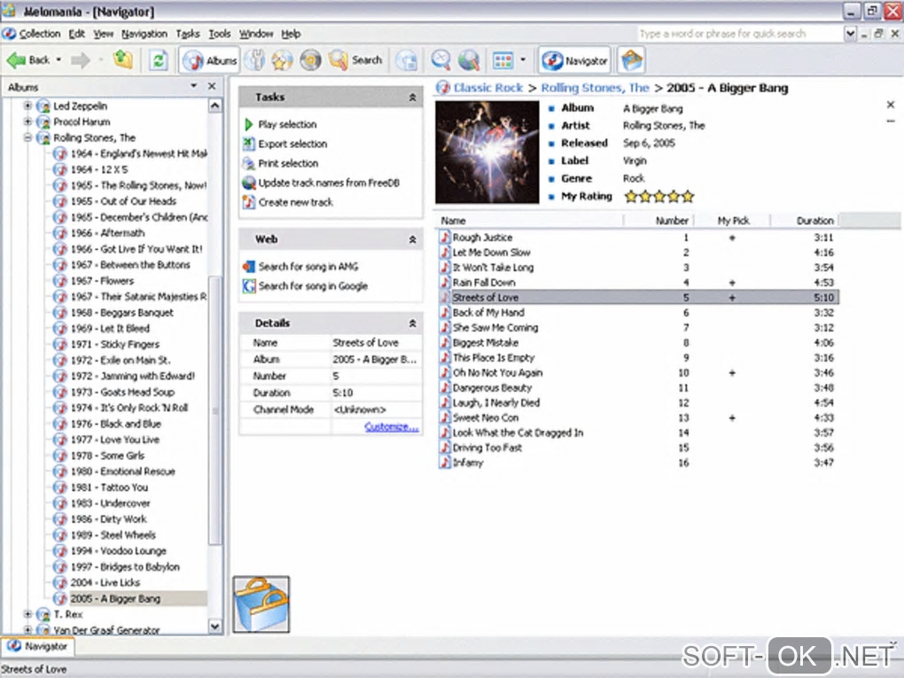Click the Back navigation arrow

[x=27, y=60]
